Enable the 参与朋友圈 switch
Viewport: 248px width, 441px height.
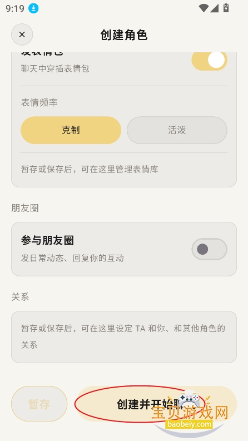(209, 249)
